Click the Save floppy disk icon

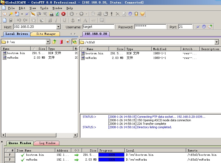(x=11, y=20)
